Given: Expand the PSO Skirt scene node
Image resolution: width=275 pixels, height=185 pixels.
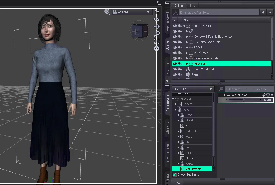Looking at the screenshot, I should coord(187,64).
